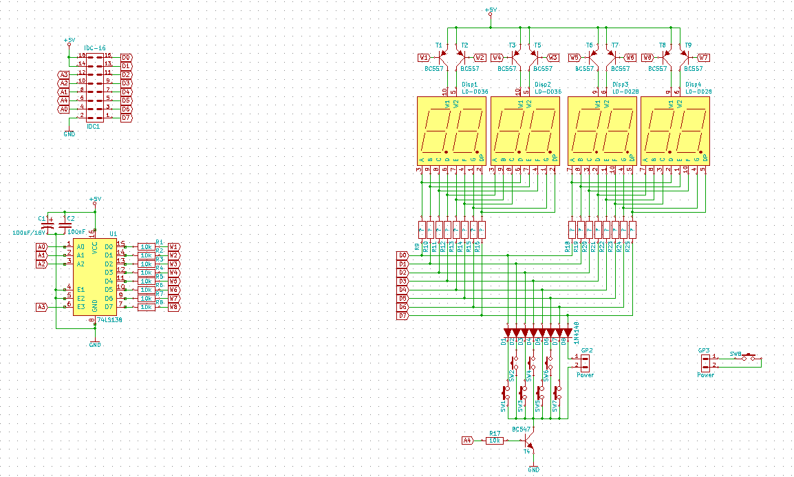The image size is (794, 477).
Task: Select the IDC1 16-pin connector body
Action: coord(95,87)
